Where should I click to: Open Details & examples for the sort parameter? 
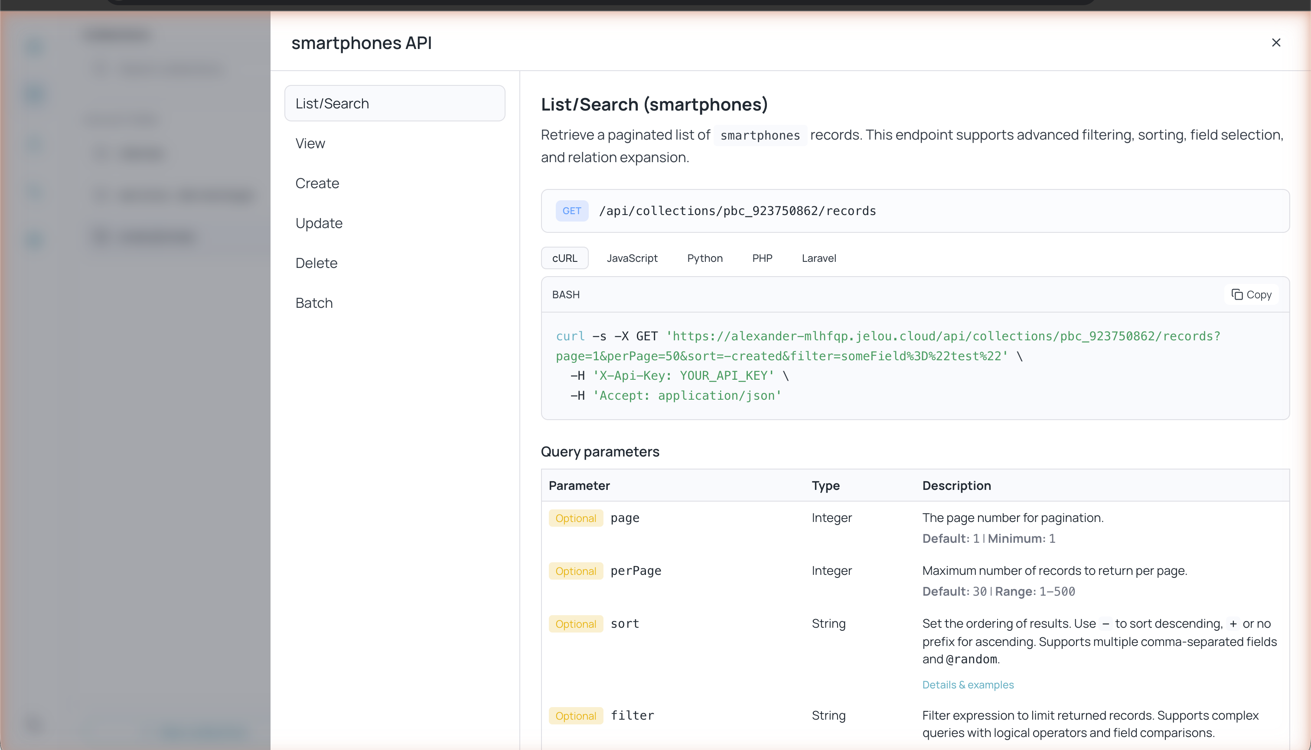pos(967,685)
